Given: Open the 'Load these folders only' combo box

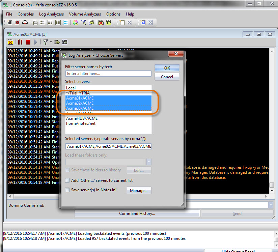Looking at the screenshot, I should pyautogui.click(x=108, y=162).
